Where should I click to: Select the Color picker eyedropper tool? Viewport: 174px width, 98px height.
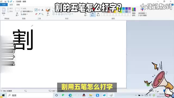coord(39,14)
